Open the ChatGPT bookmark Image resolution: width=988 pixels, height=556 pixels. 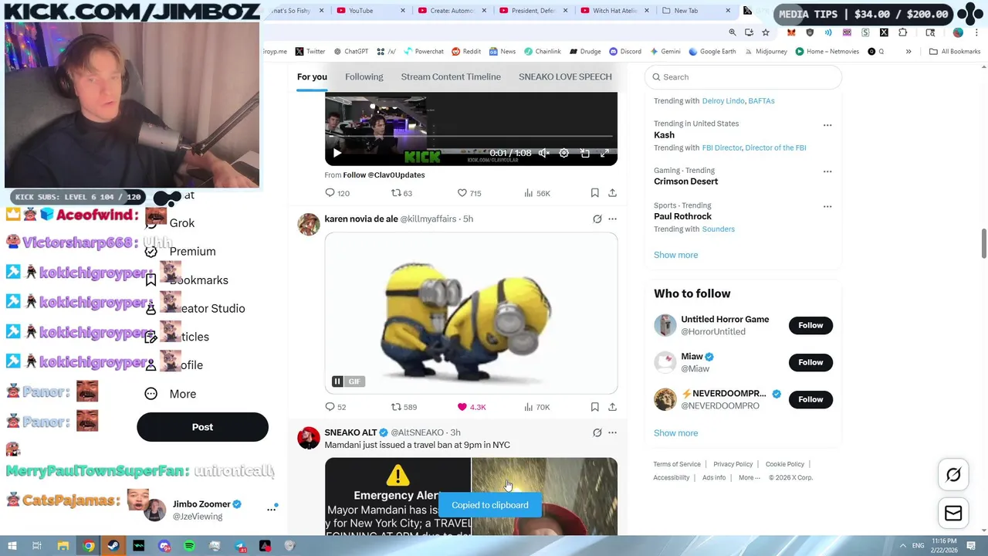(x=350, y=52)
